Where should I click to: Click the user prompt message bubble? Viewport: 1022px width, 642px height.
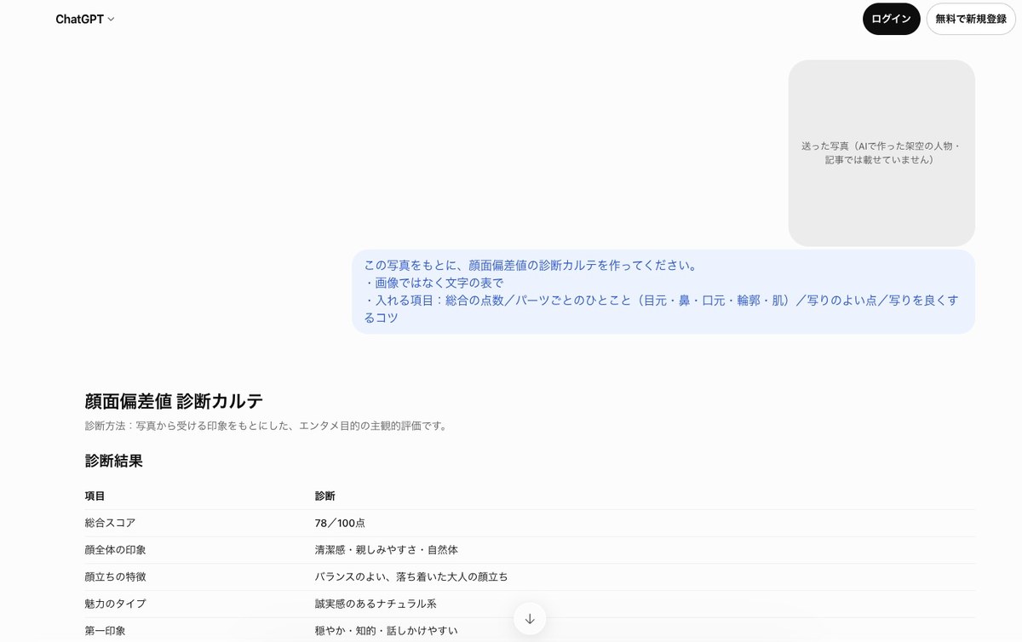point(663,291)
